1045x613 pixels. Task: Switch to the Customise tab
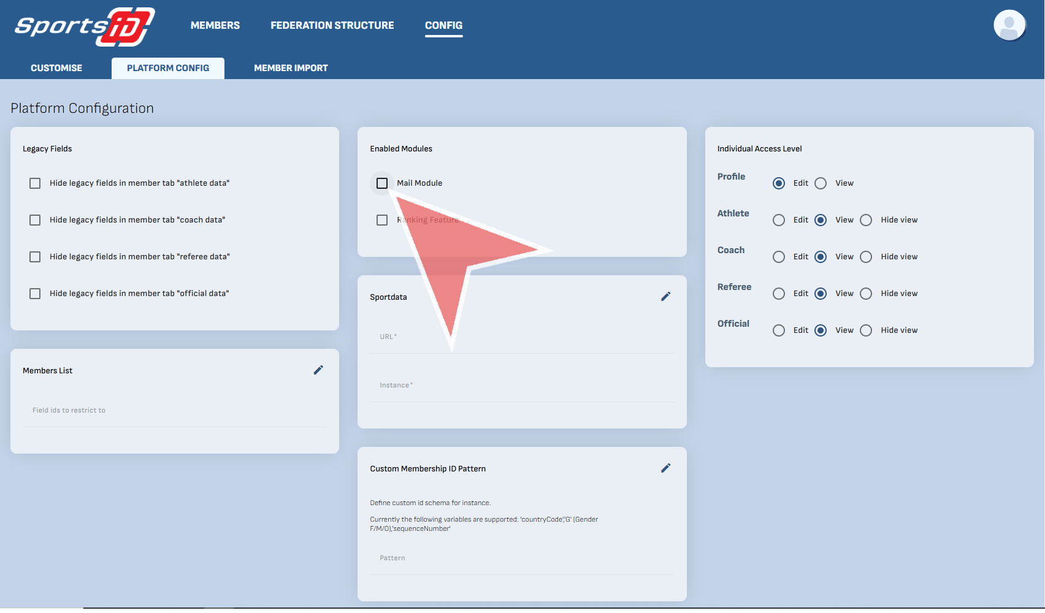click(56, 68)
